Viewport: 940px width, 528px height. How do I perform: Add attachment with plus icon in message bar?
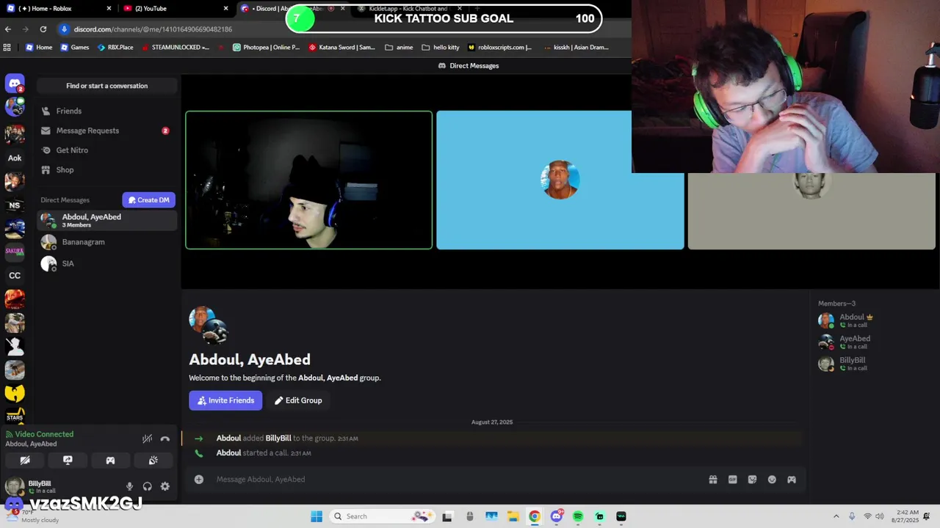(198, 480)
